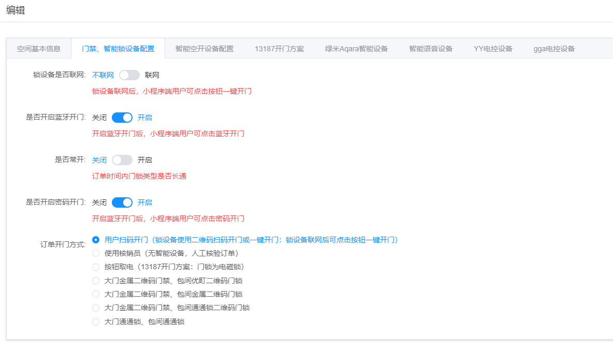Toggle the 锁设备是否联网 switch
Image resolution: width=613 pixels, height=349 pixels.
click(129, 75)
